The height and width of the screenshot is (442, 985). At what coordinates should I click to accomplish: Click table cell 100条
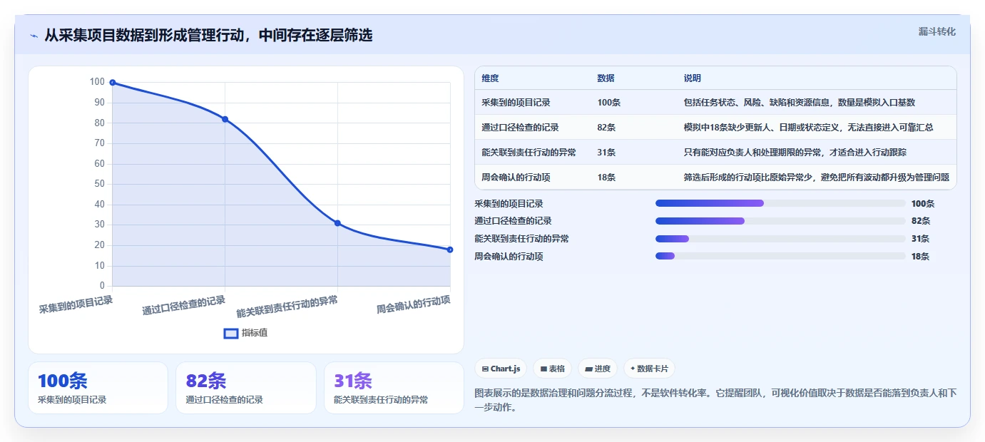tap(609, 103)
